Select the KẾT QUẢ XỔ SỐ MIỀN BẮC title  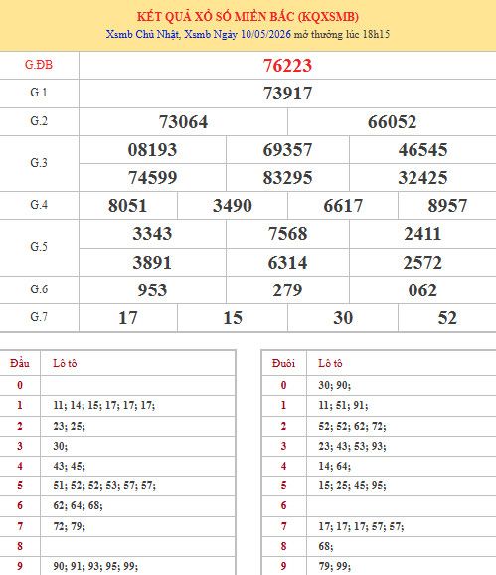point(248,17)
